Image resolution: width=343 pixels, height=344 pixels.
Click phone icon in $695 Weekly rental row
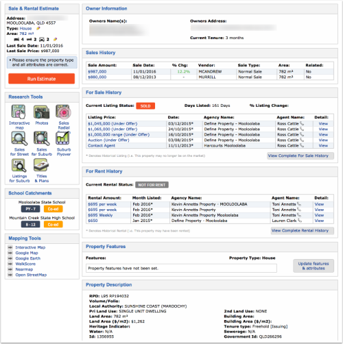[299, 215]
